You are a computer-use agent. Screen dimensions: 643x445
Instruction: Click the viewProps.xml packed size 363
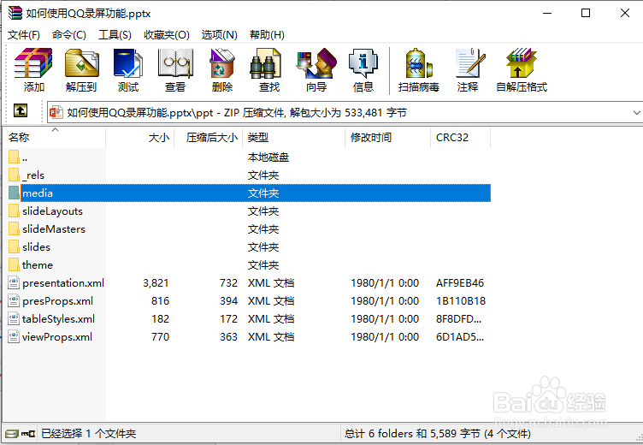[228, 337]
